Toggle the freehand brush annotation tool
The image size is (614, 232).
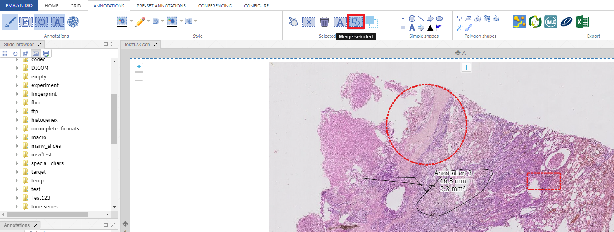point(10,22)
